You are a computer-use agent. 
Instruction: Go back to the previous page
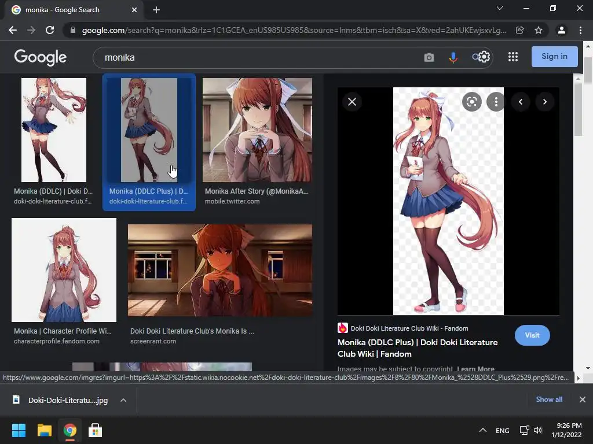coord(13,30)
